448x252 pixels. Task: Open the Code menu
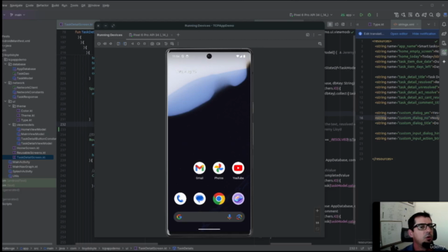(29, 6)
